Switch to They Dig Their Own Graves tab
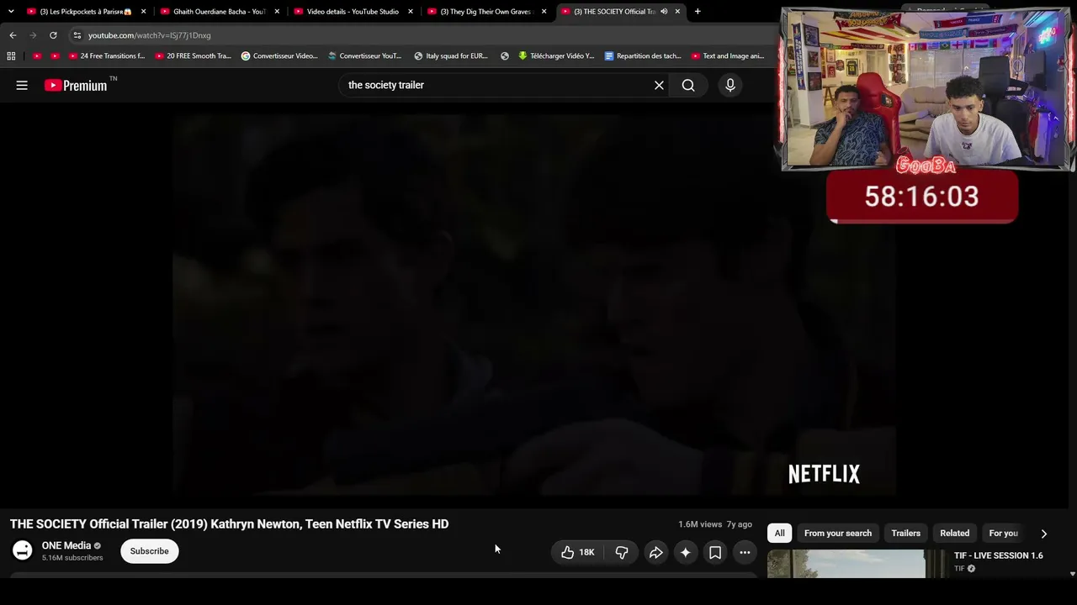 (481, 12)
